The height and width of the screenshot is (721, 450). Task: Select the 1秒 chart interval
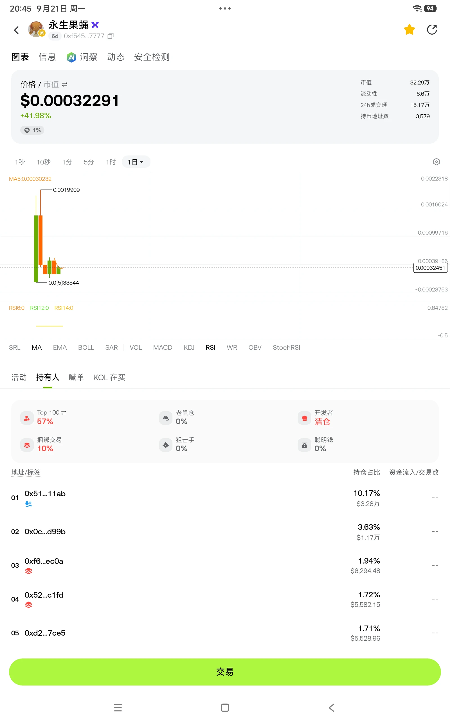20,162
